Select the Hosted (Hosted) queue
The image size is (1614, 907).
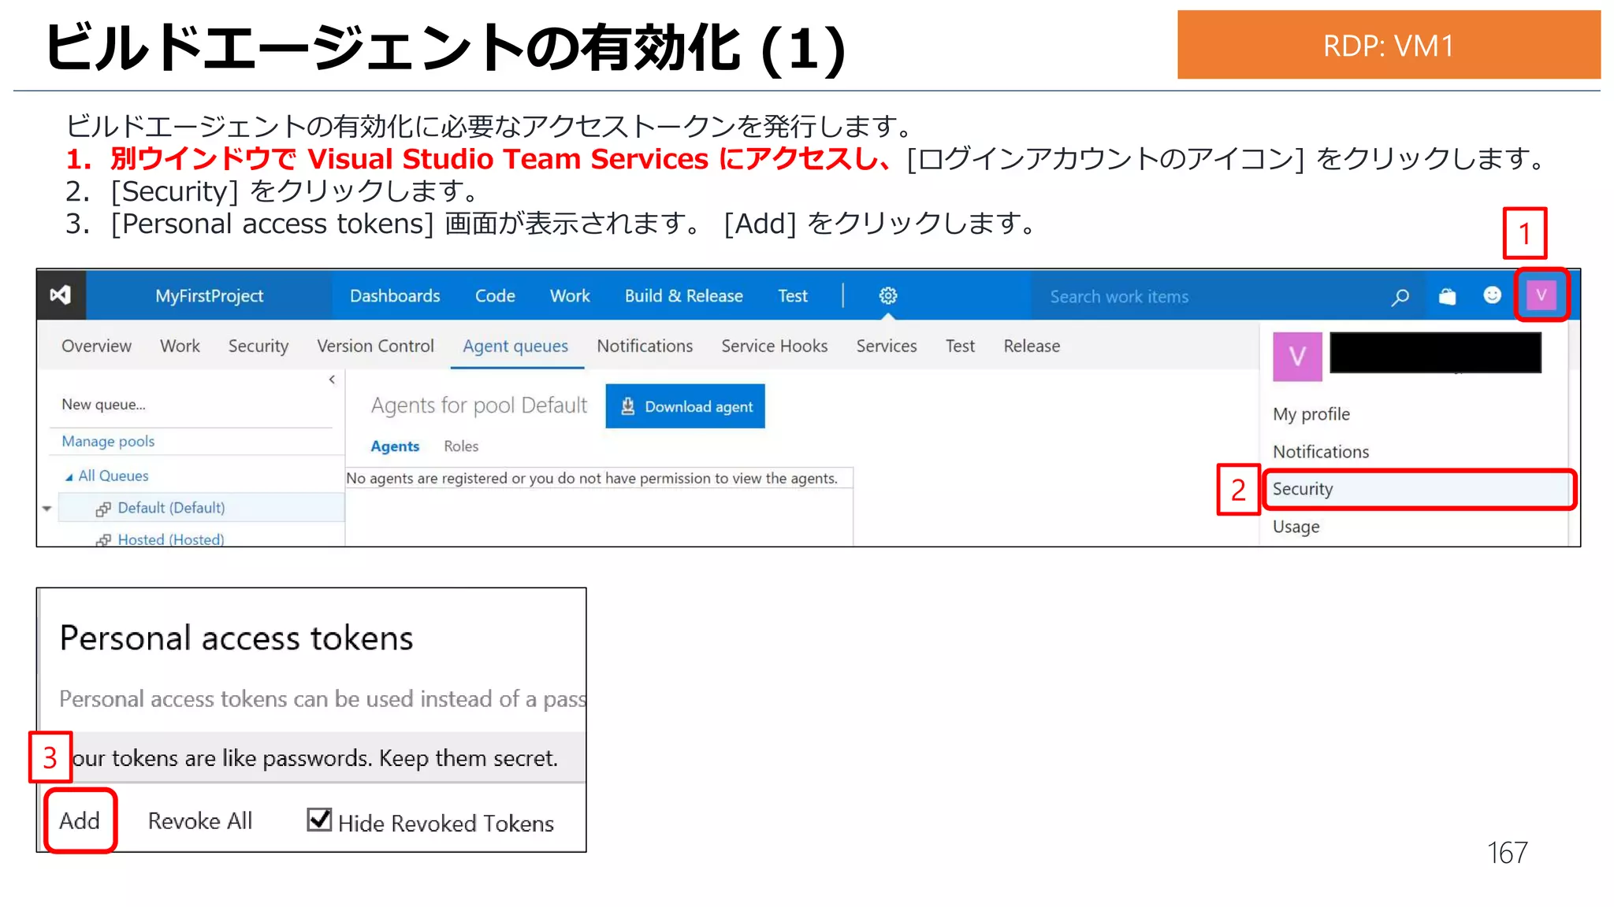coord(171,539)
